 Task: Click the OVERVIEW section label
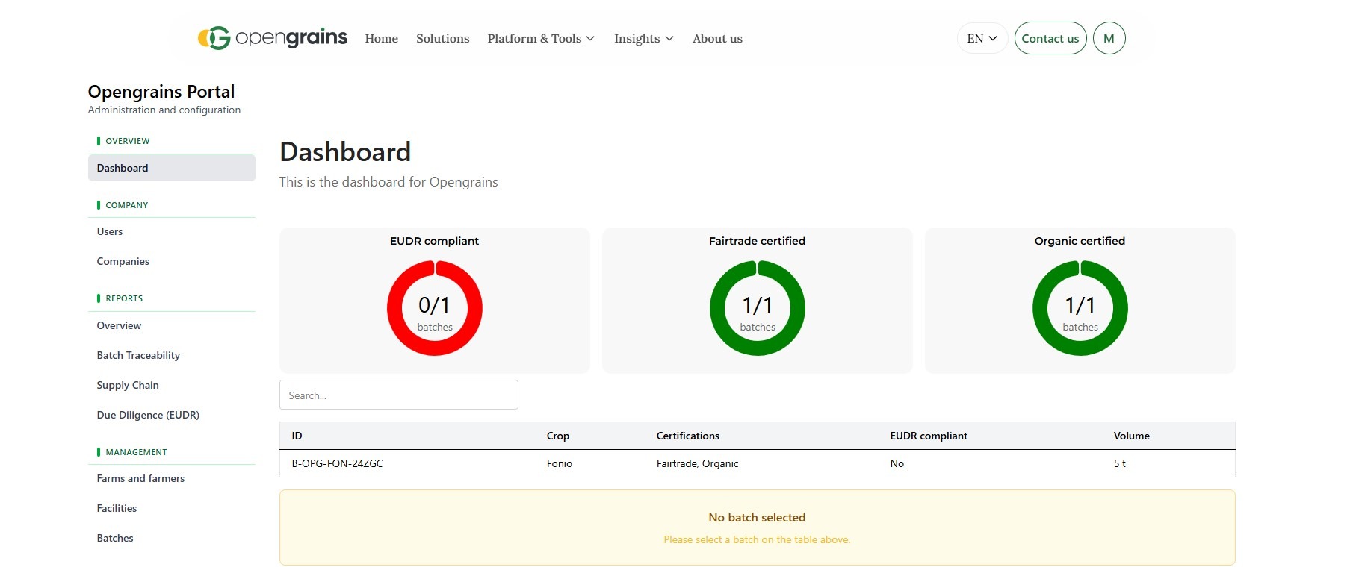click(128, 141)
